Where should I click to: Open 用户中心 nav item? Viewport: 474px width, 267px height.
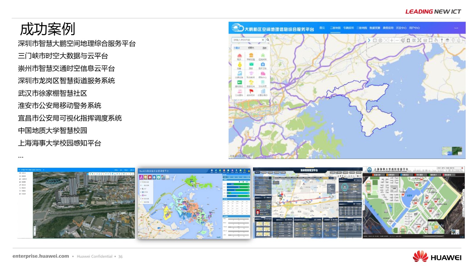point(414,28)
